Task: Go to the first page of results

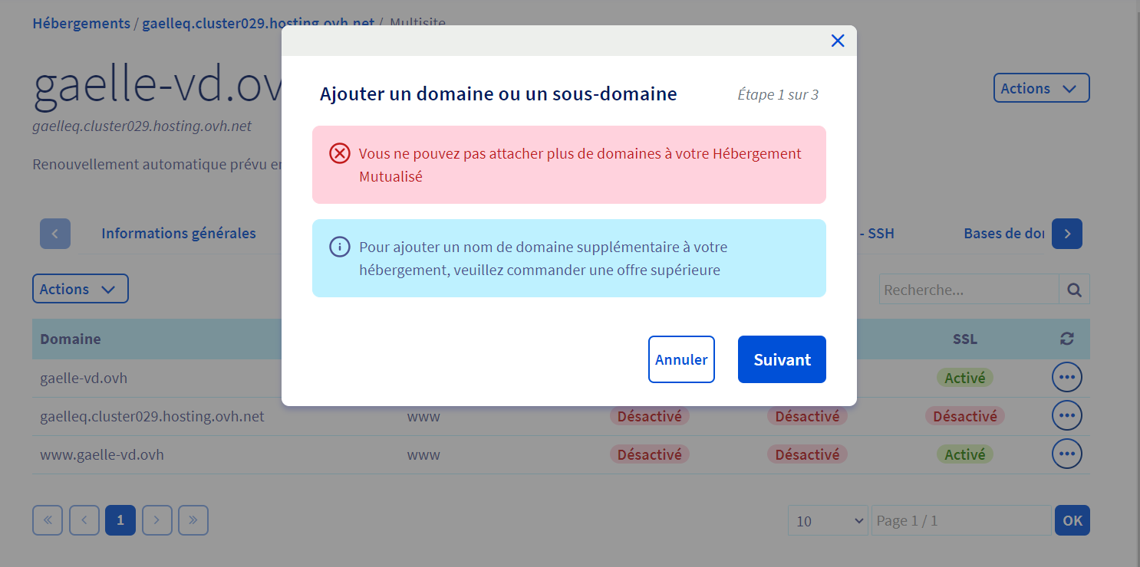Action: click(x=48, y=521)
